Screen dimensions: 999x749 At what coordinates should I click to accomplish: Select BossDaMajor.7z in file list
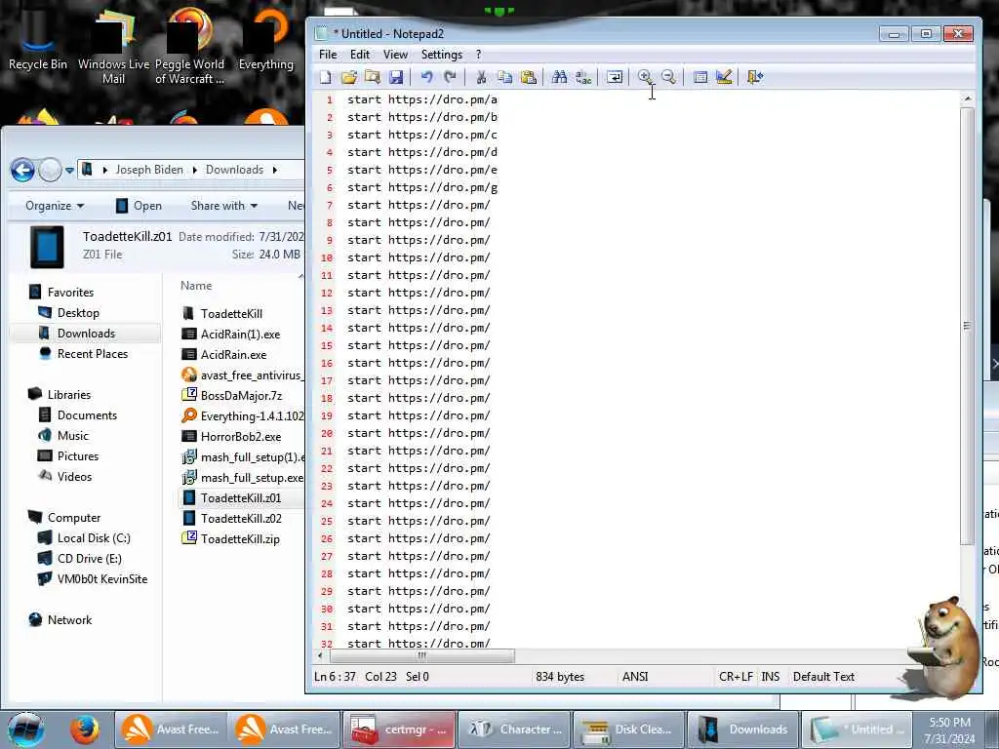tap(232, 396)
